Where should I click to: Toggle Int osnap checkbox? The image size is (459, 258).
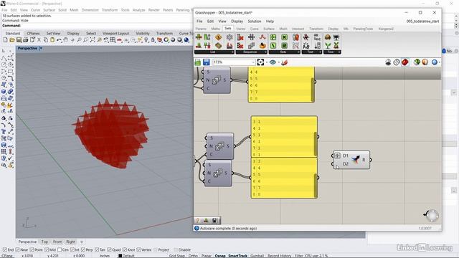coord(72,250)
